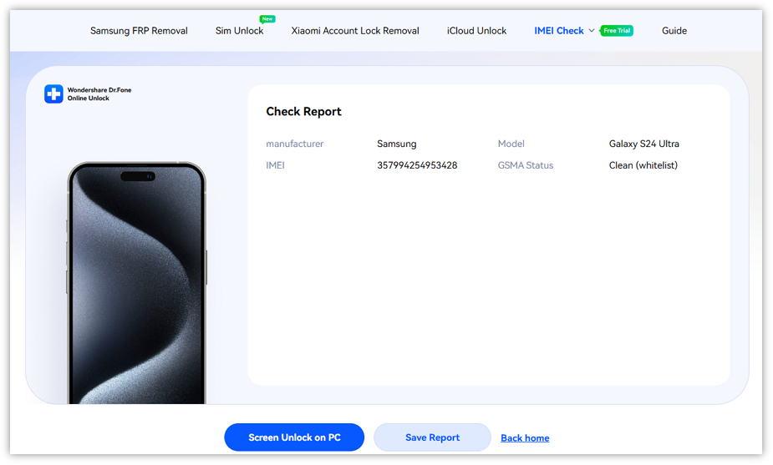Open iCloud Unlock page
The image size is (773, 465).
click(x=476, y=31)
